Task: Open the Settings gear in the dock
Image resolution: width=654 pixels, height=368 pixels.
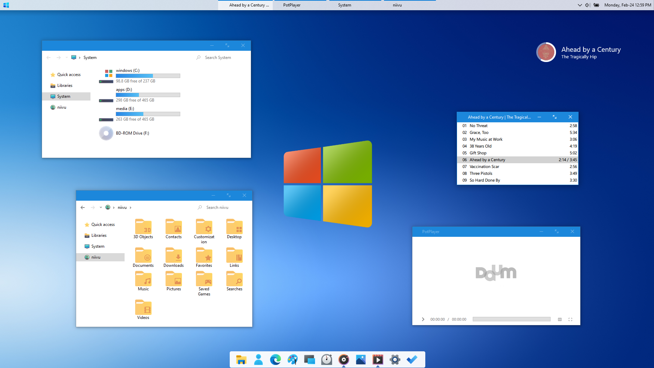Action: click(395, 359)
